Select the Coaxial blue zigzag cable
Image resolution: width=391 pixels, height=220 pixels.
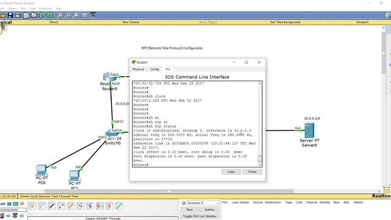pyautogui.click(x=90, y=206)
